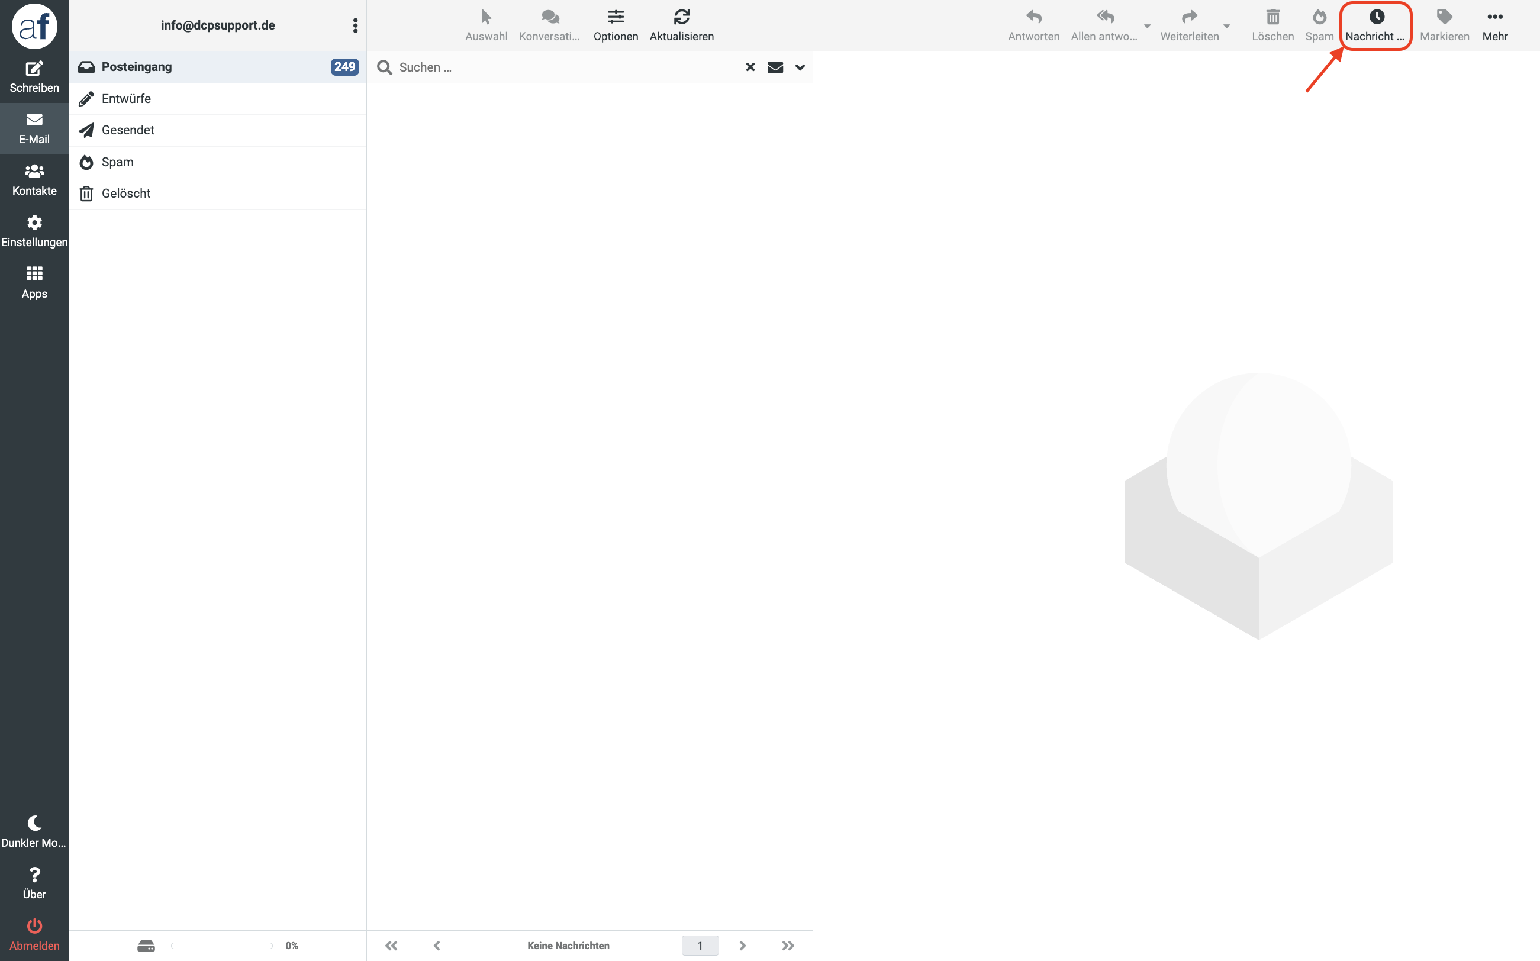Go to next page arrow
Image resolution: width=1540 pixels, height=961 pixels.
coord(742,946)
